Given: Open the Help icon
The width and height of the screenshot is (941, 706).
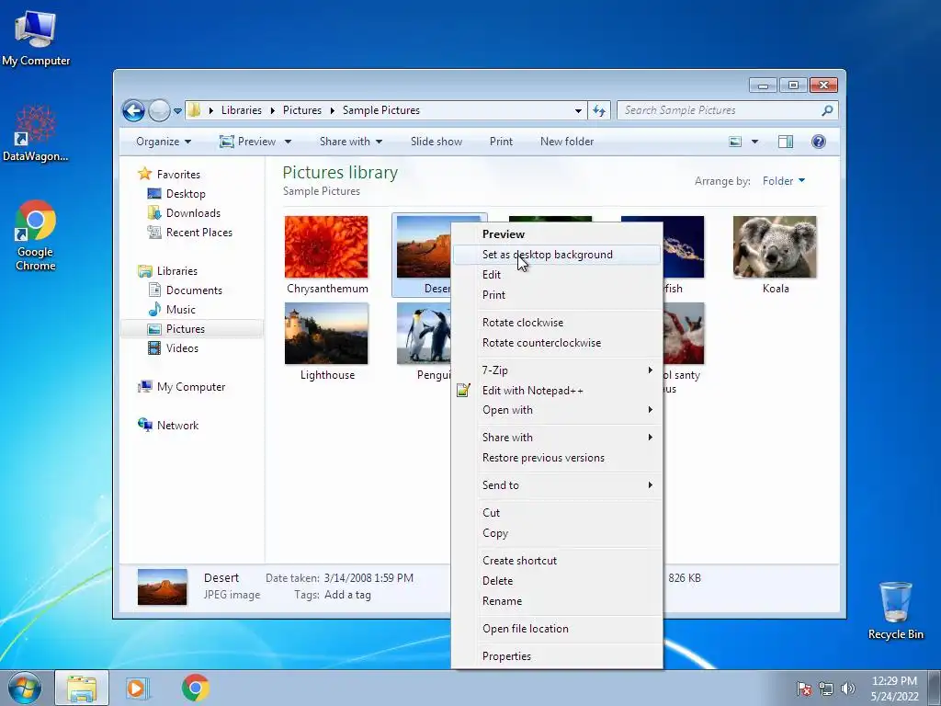Looking at the screenshot, I should (x=819, y=142).
